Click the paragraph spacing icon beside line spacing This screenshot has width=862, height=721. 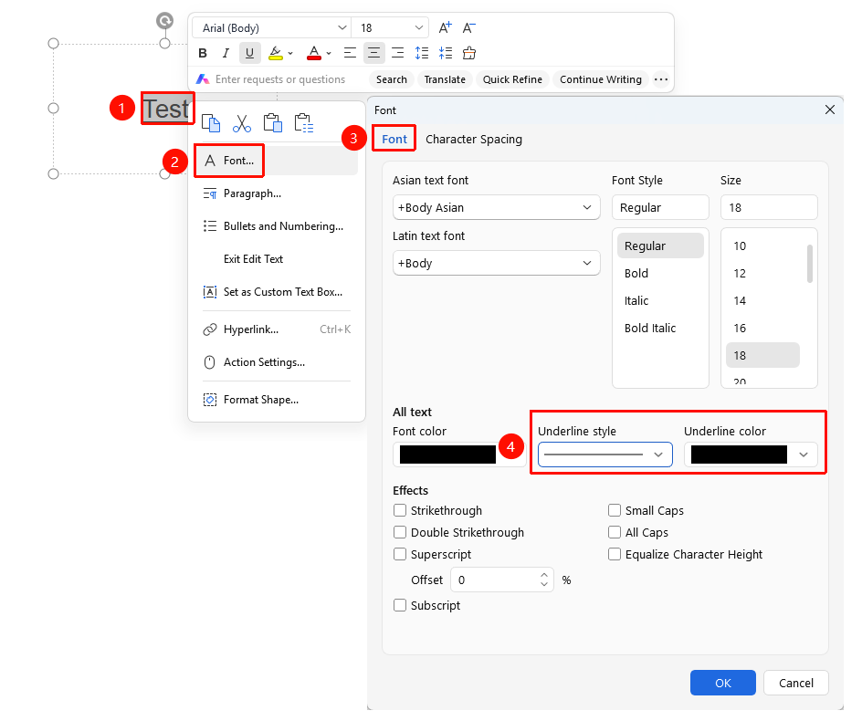(x=446, y=53)
